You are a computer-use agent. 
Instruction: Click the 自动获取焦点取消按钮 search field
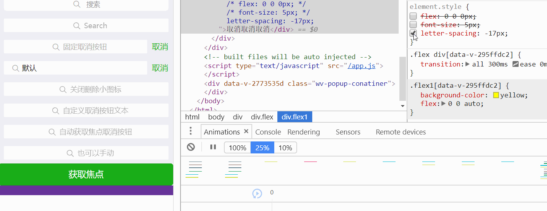pos(86,132)
